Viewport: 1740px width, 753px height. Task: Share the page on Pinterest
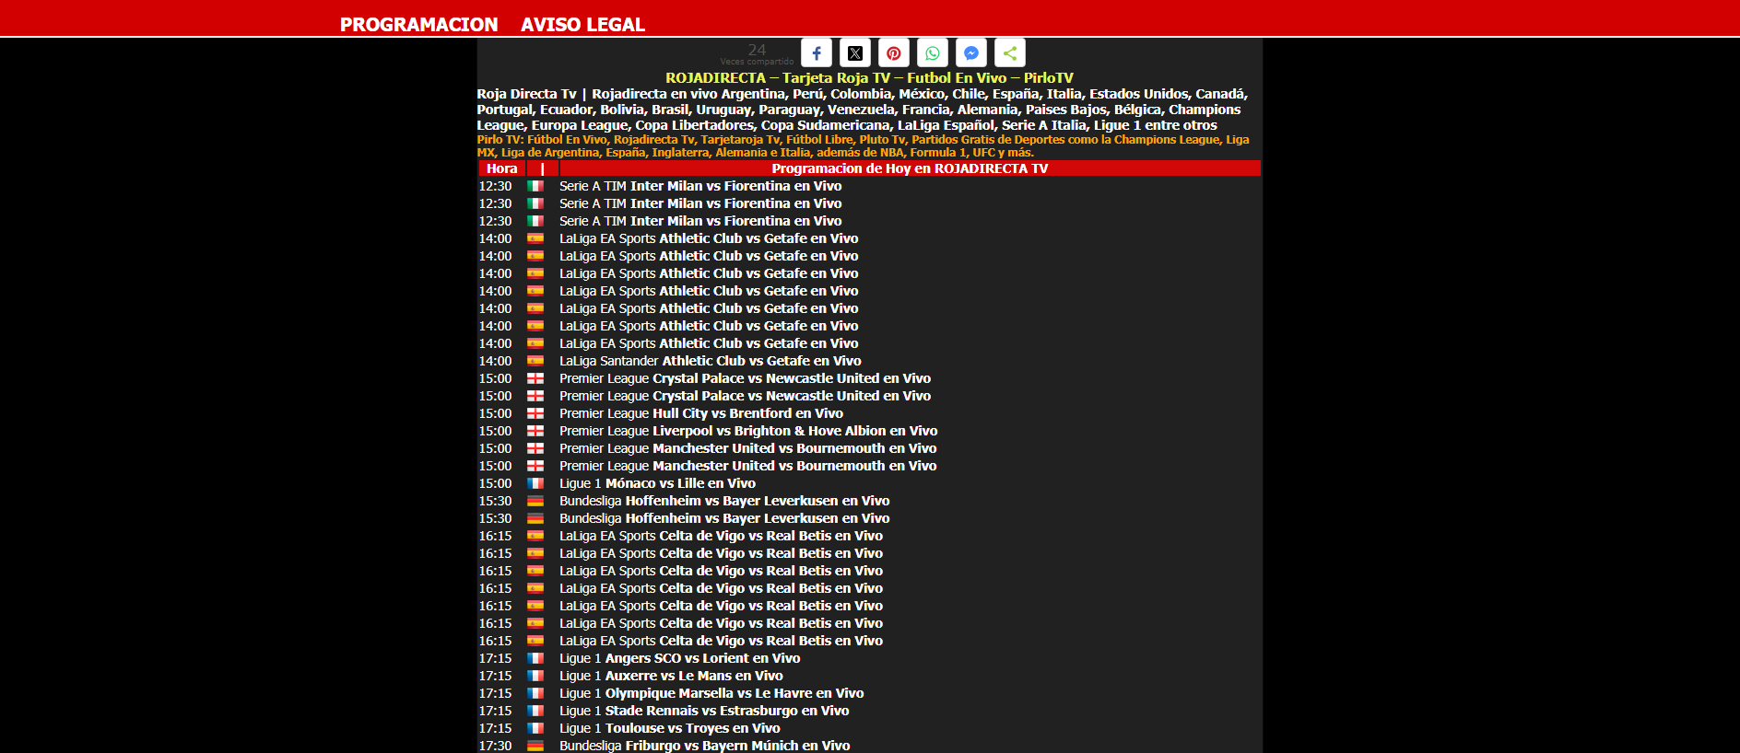point(894,53)
